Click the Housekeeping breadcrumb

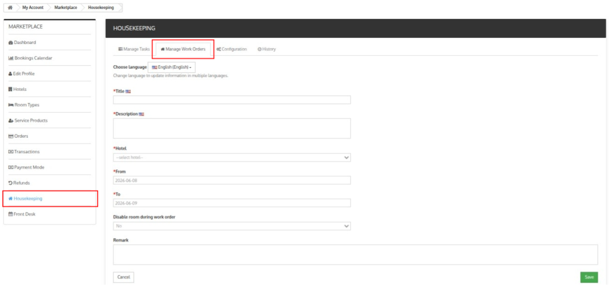[x=101, y=7]
